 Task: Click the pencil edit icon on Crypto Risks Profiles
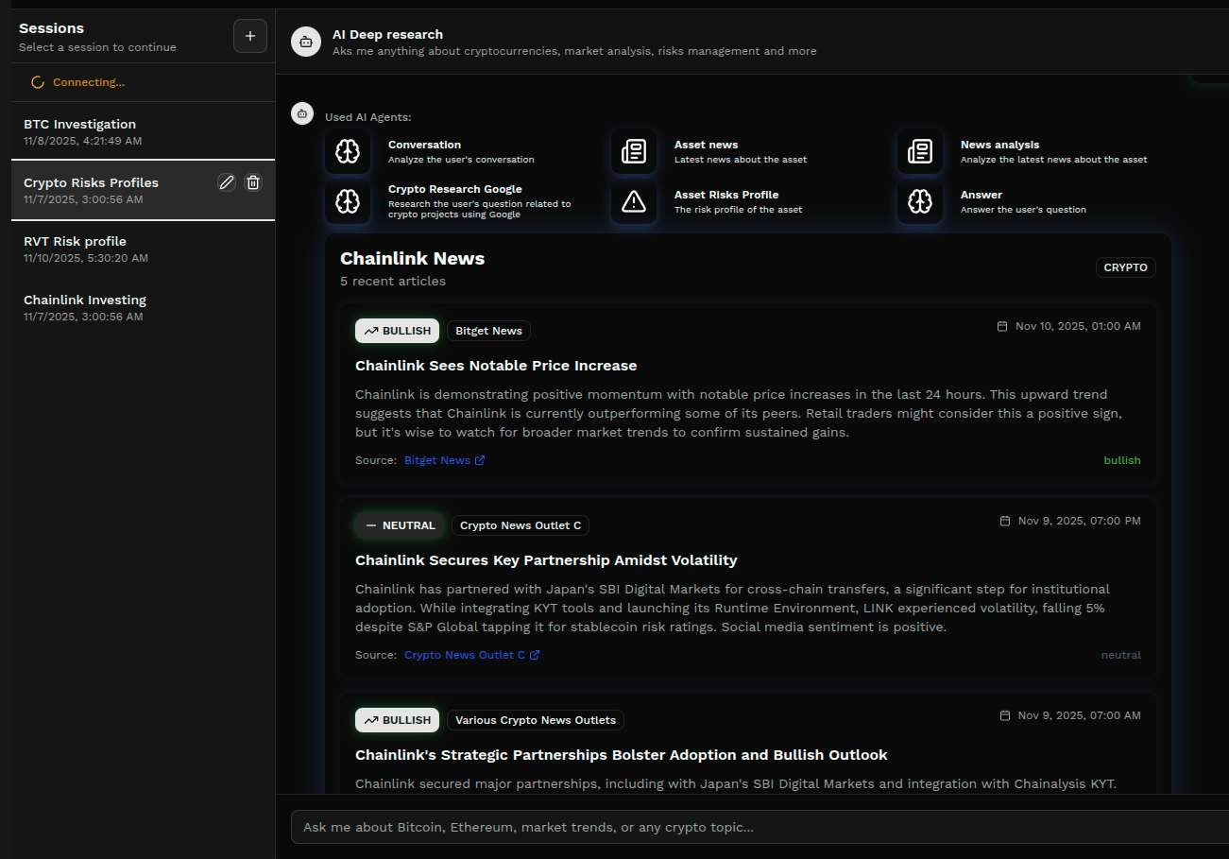click(x=227, y=182)
